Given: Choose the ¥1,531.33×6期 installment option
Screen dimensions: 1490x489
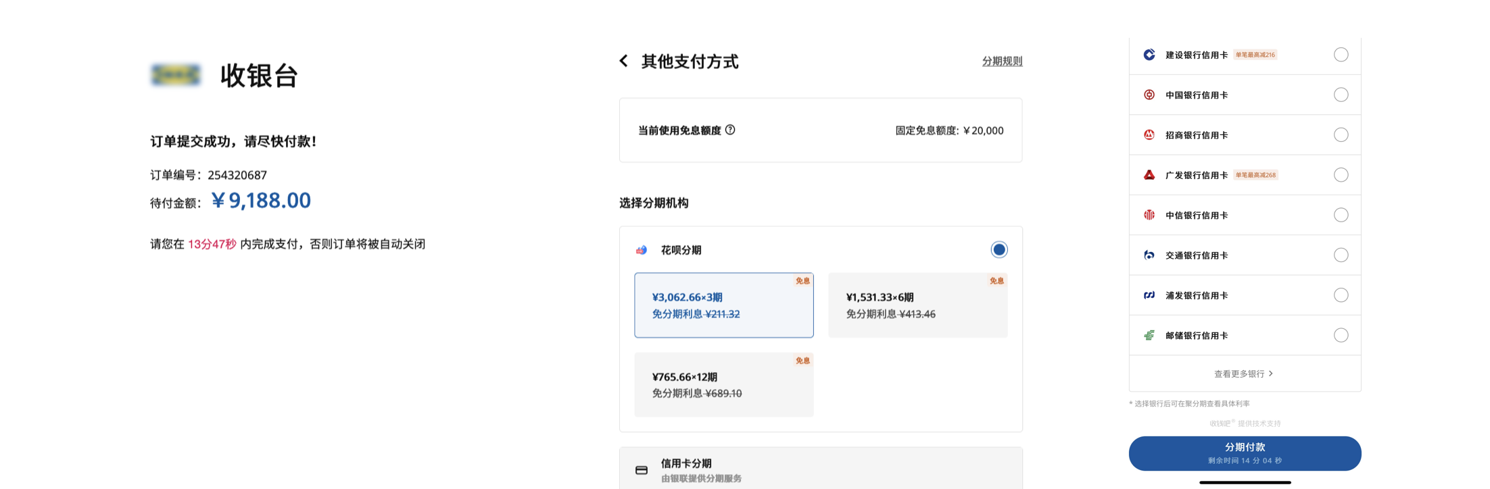Looking at the screenshot, I should pyautogui.click(x=918, y=305).
